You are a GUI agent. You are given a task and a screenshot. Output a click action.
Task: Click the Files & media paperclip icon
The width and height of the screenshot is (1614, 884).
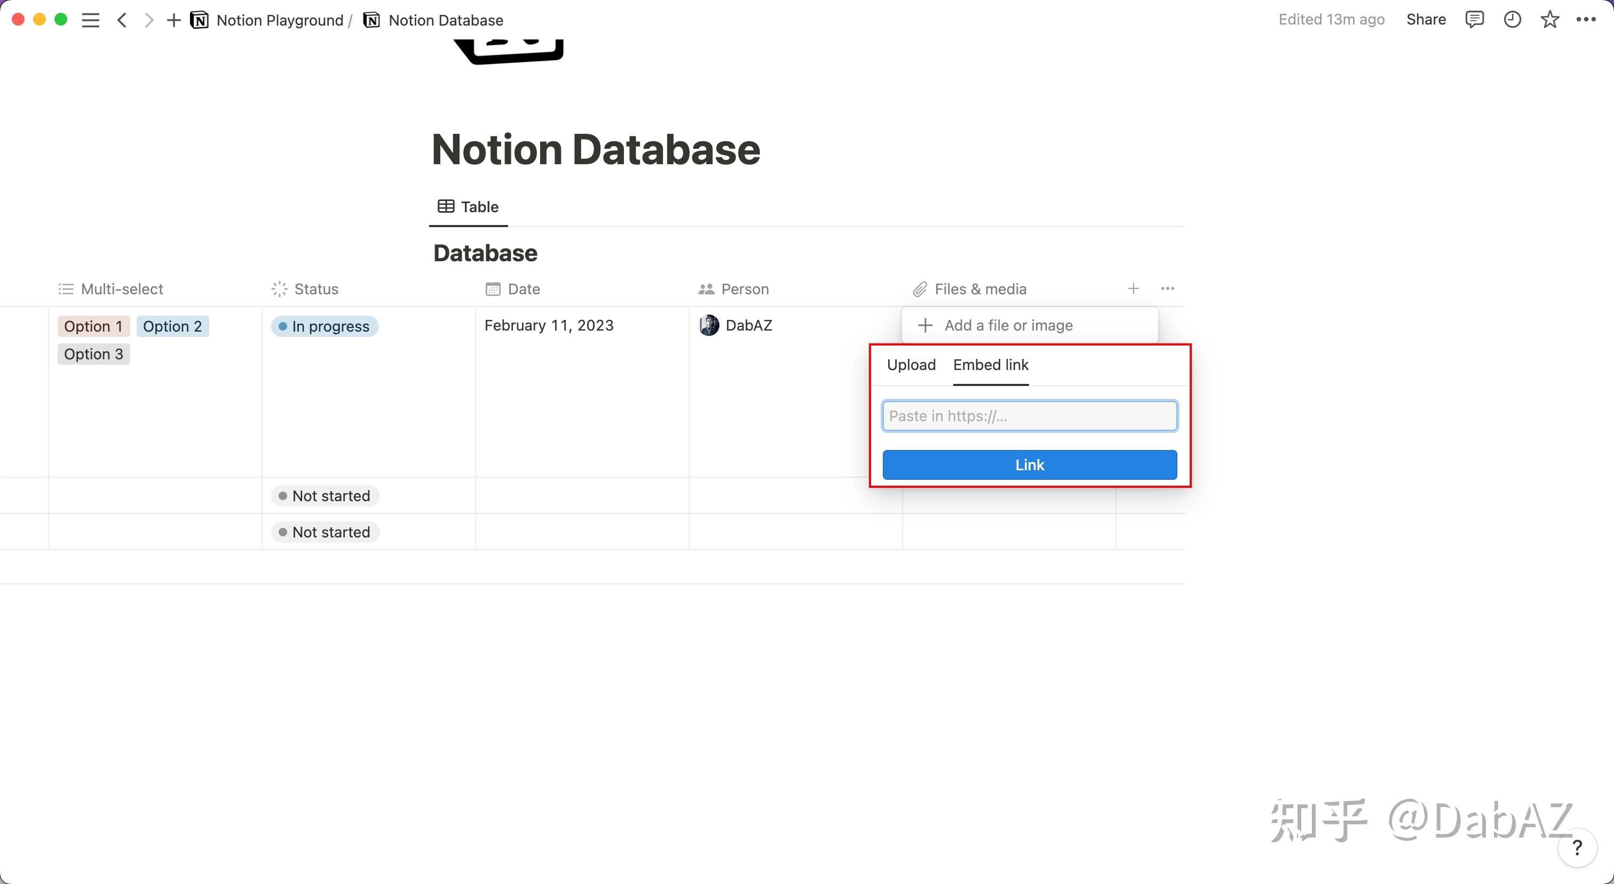tap(919, 288)
